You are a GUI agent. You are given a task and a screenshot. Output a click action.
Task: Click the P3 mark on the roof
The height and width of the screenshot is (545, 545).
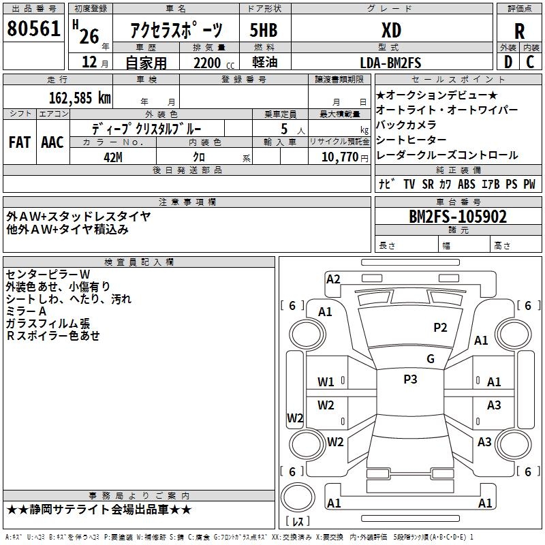410,379
